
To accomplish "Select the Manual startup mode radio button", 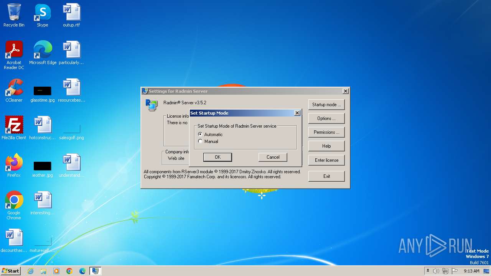I will 200,141.
